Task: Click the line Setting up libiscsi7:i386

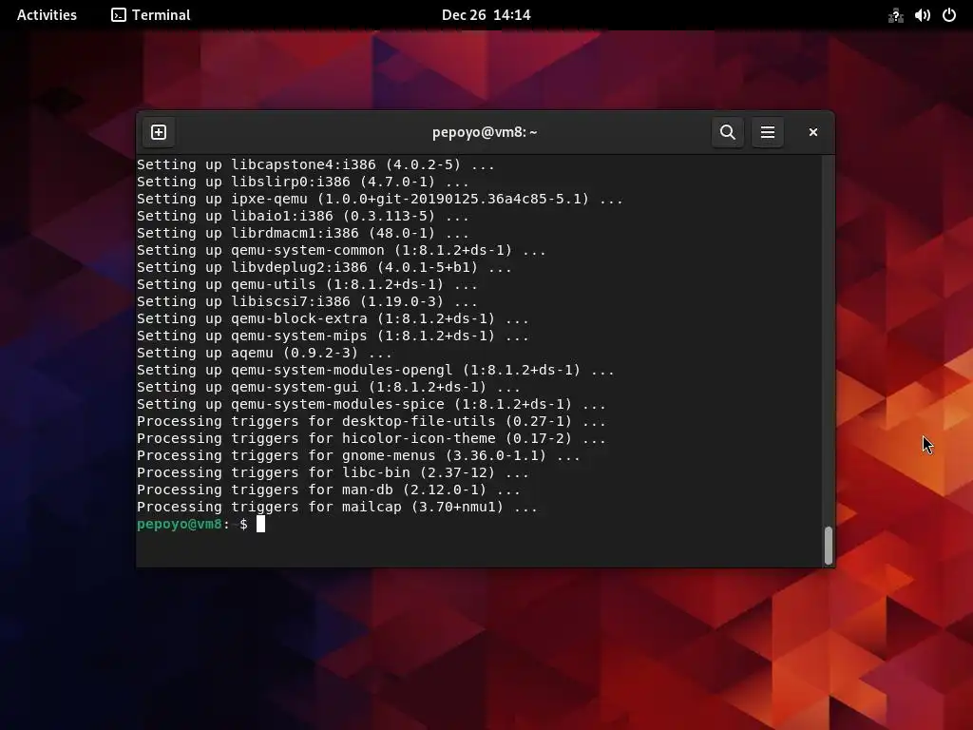Action: (307, 301)
